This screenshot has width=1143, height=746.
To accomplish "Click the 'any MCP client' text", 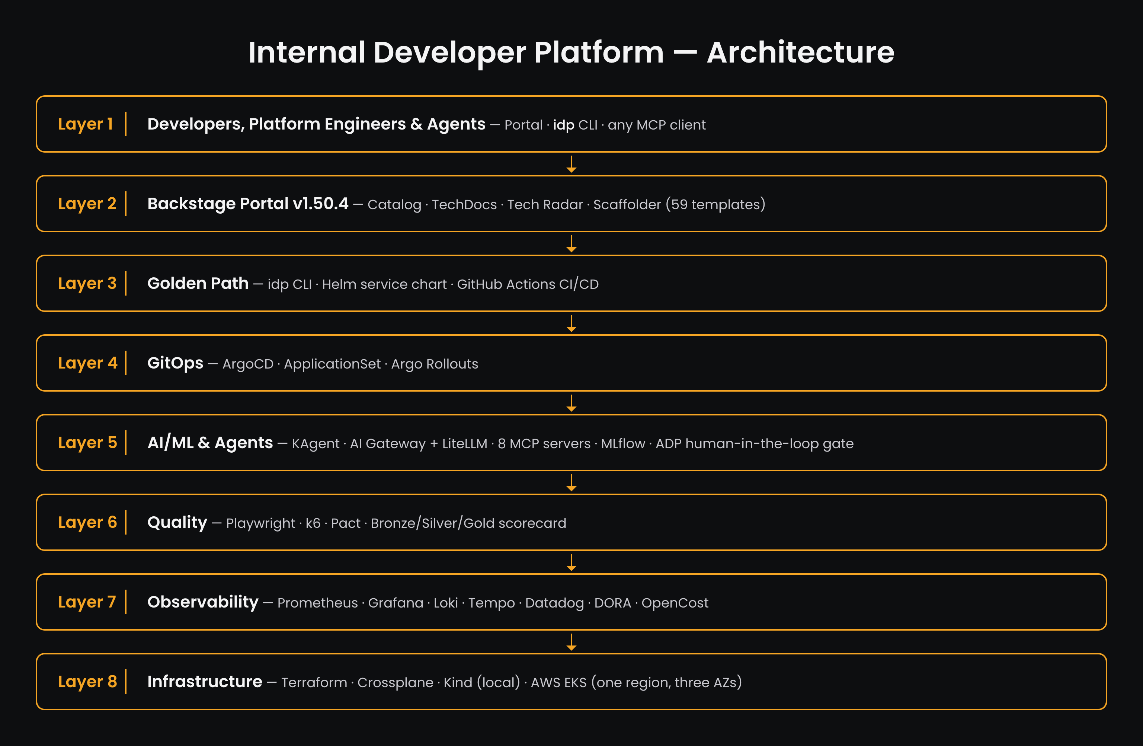I will (656, 125).
